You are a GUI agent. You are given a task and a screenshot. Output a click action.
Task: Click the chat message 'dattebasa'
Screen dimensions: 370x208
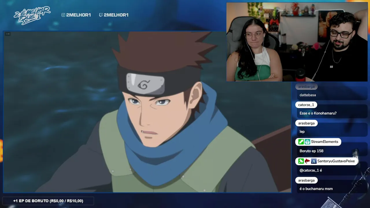[308, 95]
